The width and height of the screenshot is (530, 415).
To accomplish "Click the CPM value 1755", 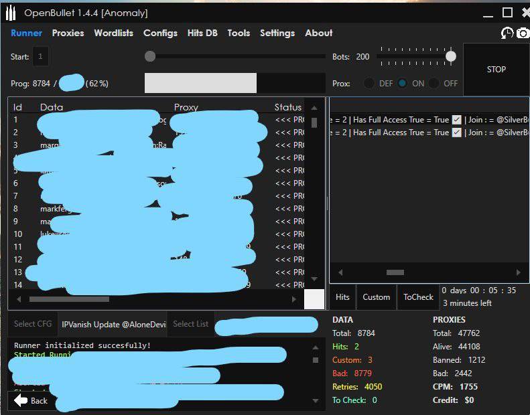I will coord(468,387).
